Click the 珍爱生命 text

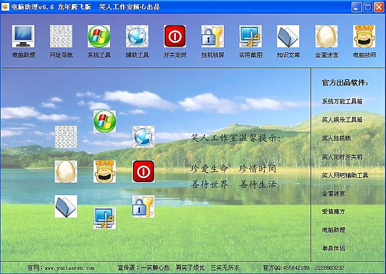(x=210, y=169)
